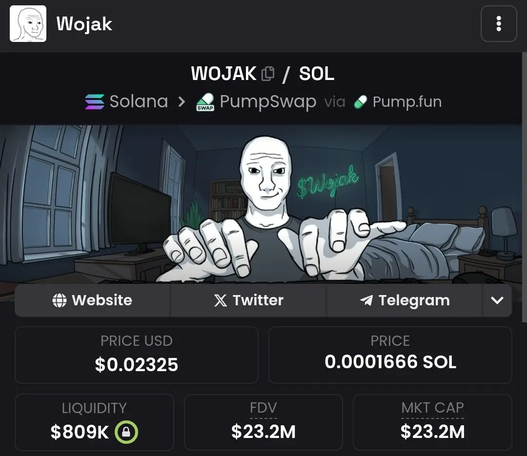527x456 pixels.
Task: Click the X logo on Twitter
Action: tap(221, 300)
